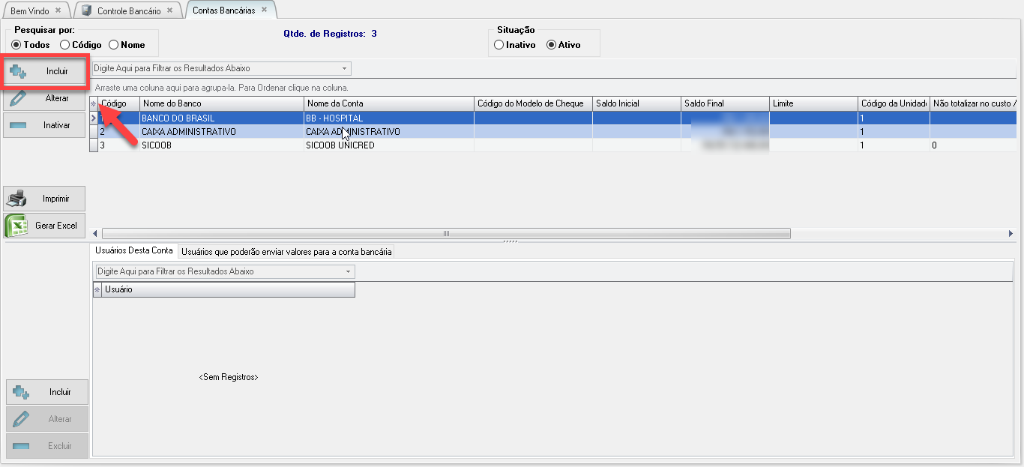Open the tab for users who can send values
Image resolution: width=1024 pixels, height=467 pixels.
pos(286,252)
